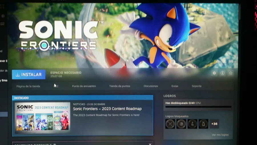Open the game information icon
This screenshot has height=145, width=257.
tap(222, 73)
